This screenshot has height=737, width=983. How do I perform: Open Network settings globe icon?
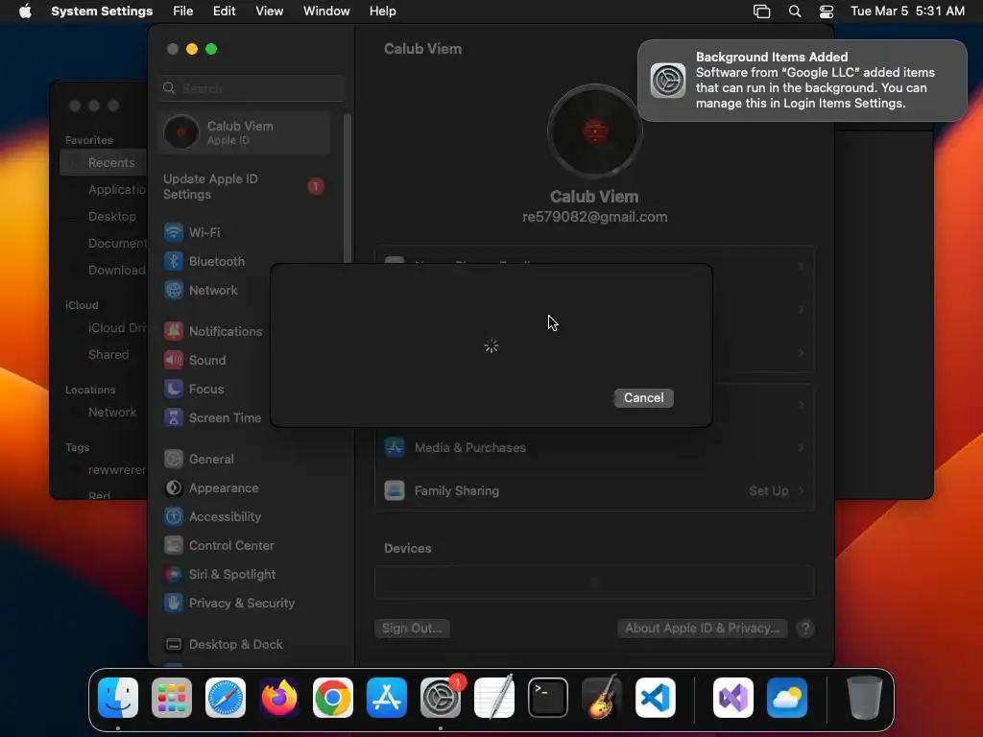pyautogui.click(x=174, y=290)
